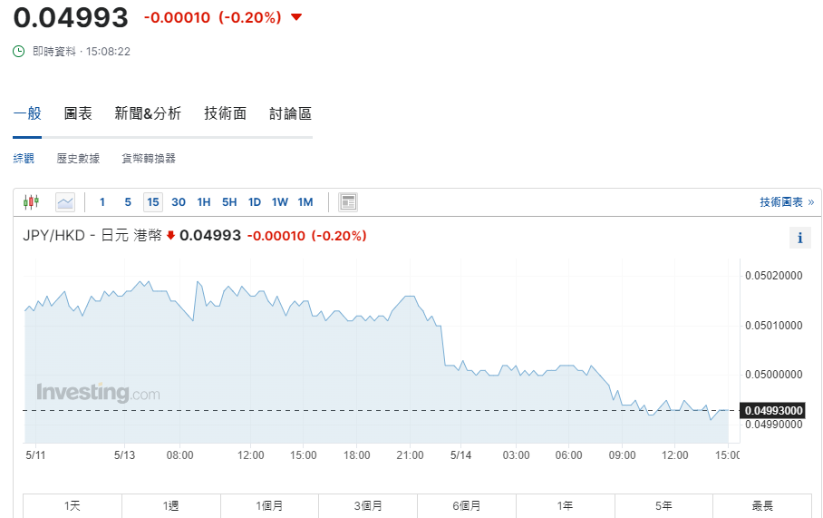Open the 貨幣轉換器 link
This screenshot has width=823, height=518.
click(149, 159)
